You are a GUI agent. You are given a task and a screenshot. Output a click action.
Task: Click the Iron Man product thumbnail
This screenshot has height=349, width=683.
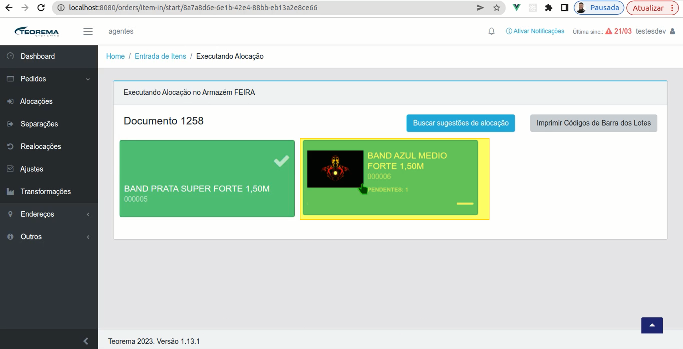pos(335,169)
